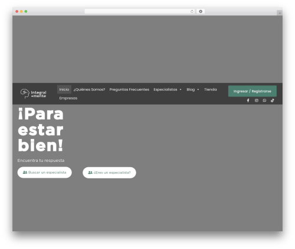Click the Encuentra tu respuesta text
Viewport: 295px width, 249px height.
41,161
